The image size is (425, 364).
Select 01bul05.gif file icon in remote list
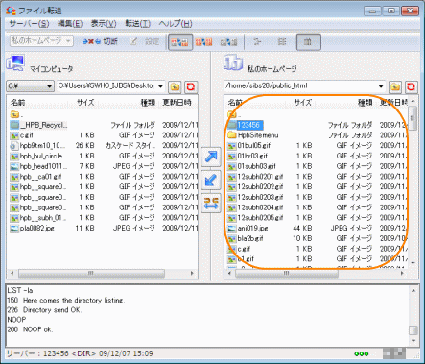click(232, 146)
